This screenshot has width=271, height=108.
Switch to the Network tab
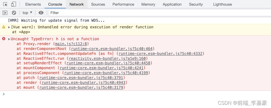(77, 4)
